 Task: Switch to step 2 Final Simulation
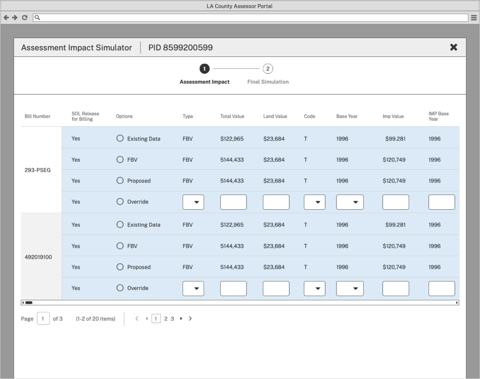pos(268,69)
